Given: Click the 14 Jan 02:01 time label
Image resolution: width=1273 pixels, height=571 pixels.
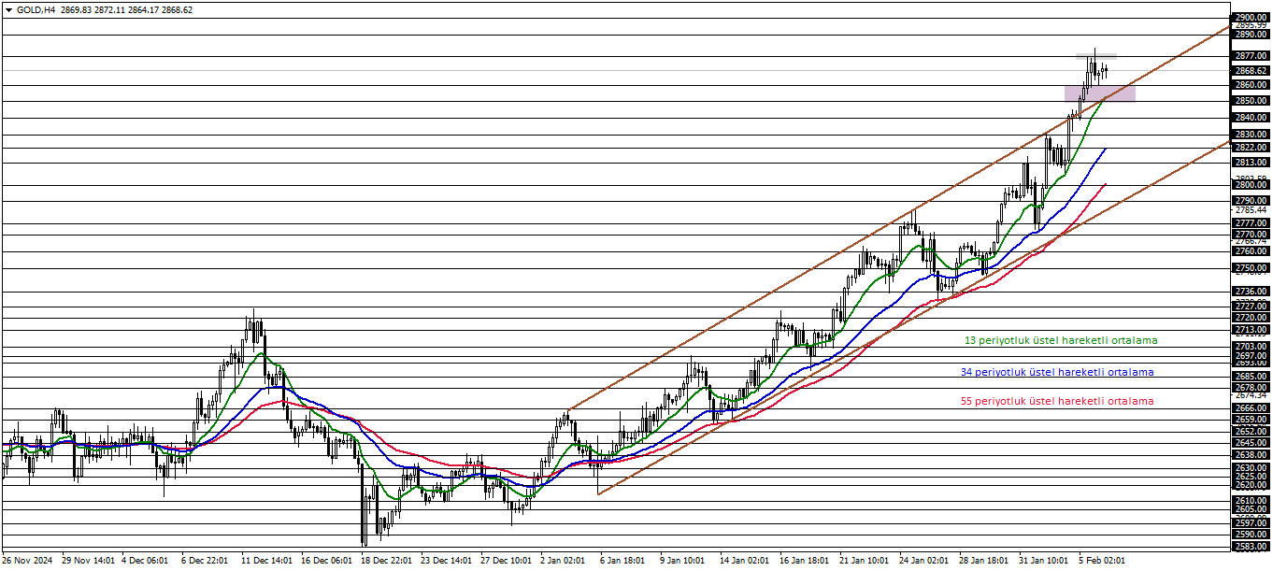Looking at the screenshot, I should click(x=744, y=561).
